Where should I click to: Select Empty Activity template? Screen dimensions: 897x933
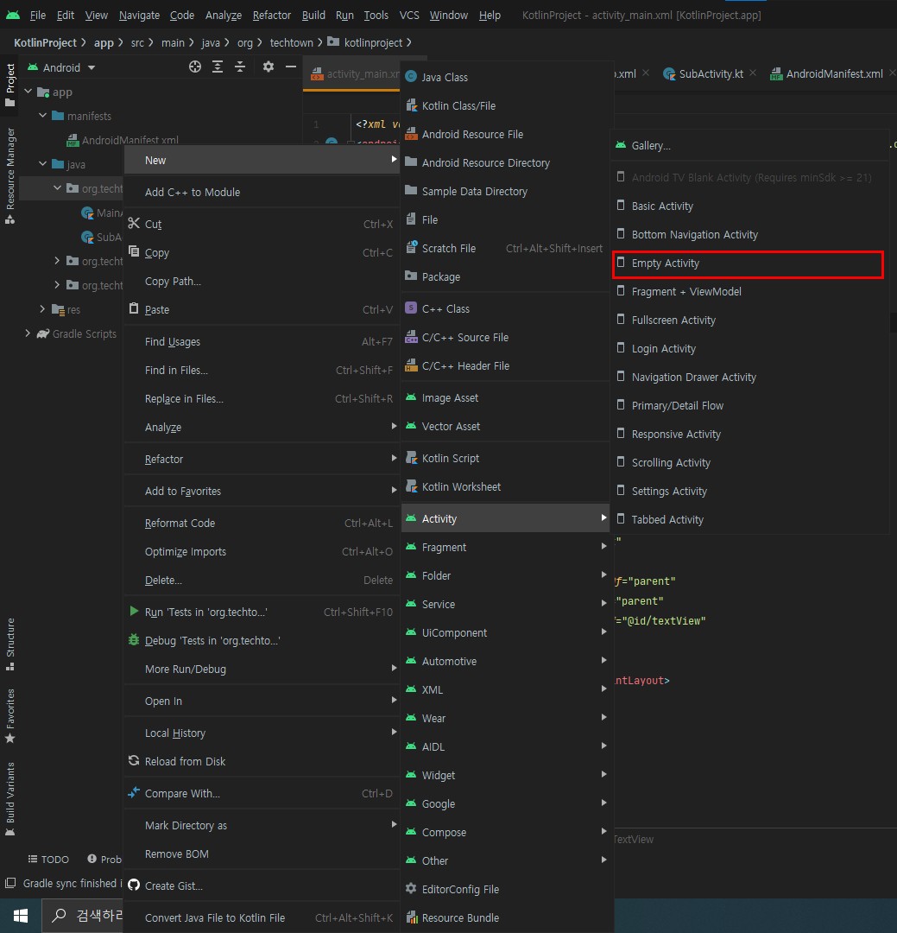click(748, 263)
